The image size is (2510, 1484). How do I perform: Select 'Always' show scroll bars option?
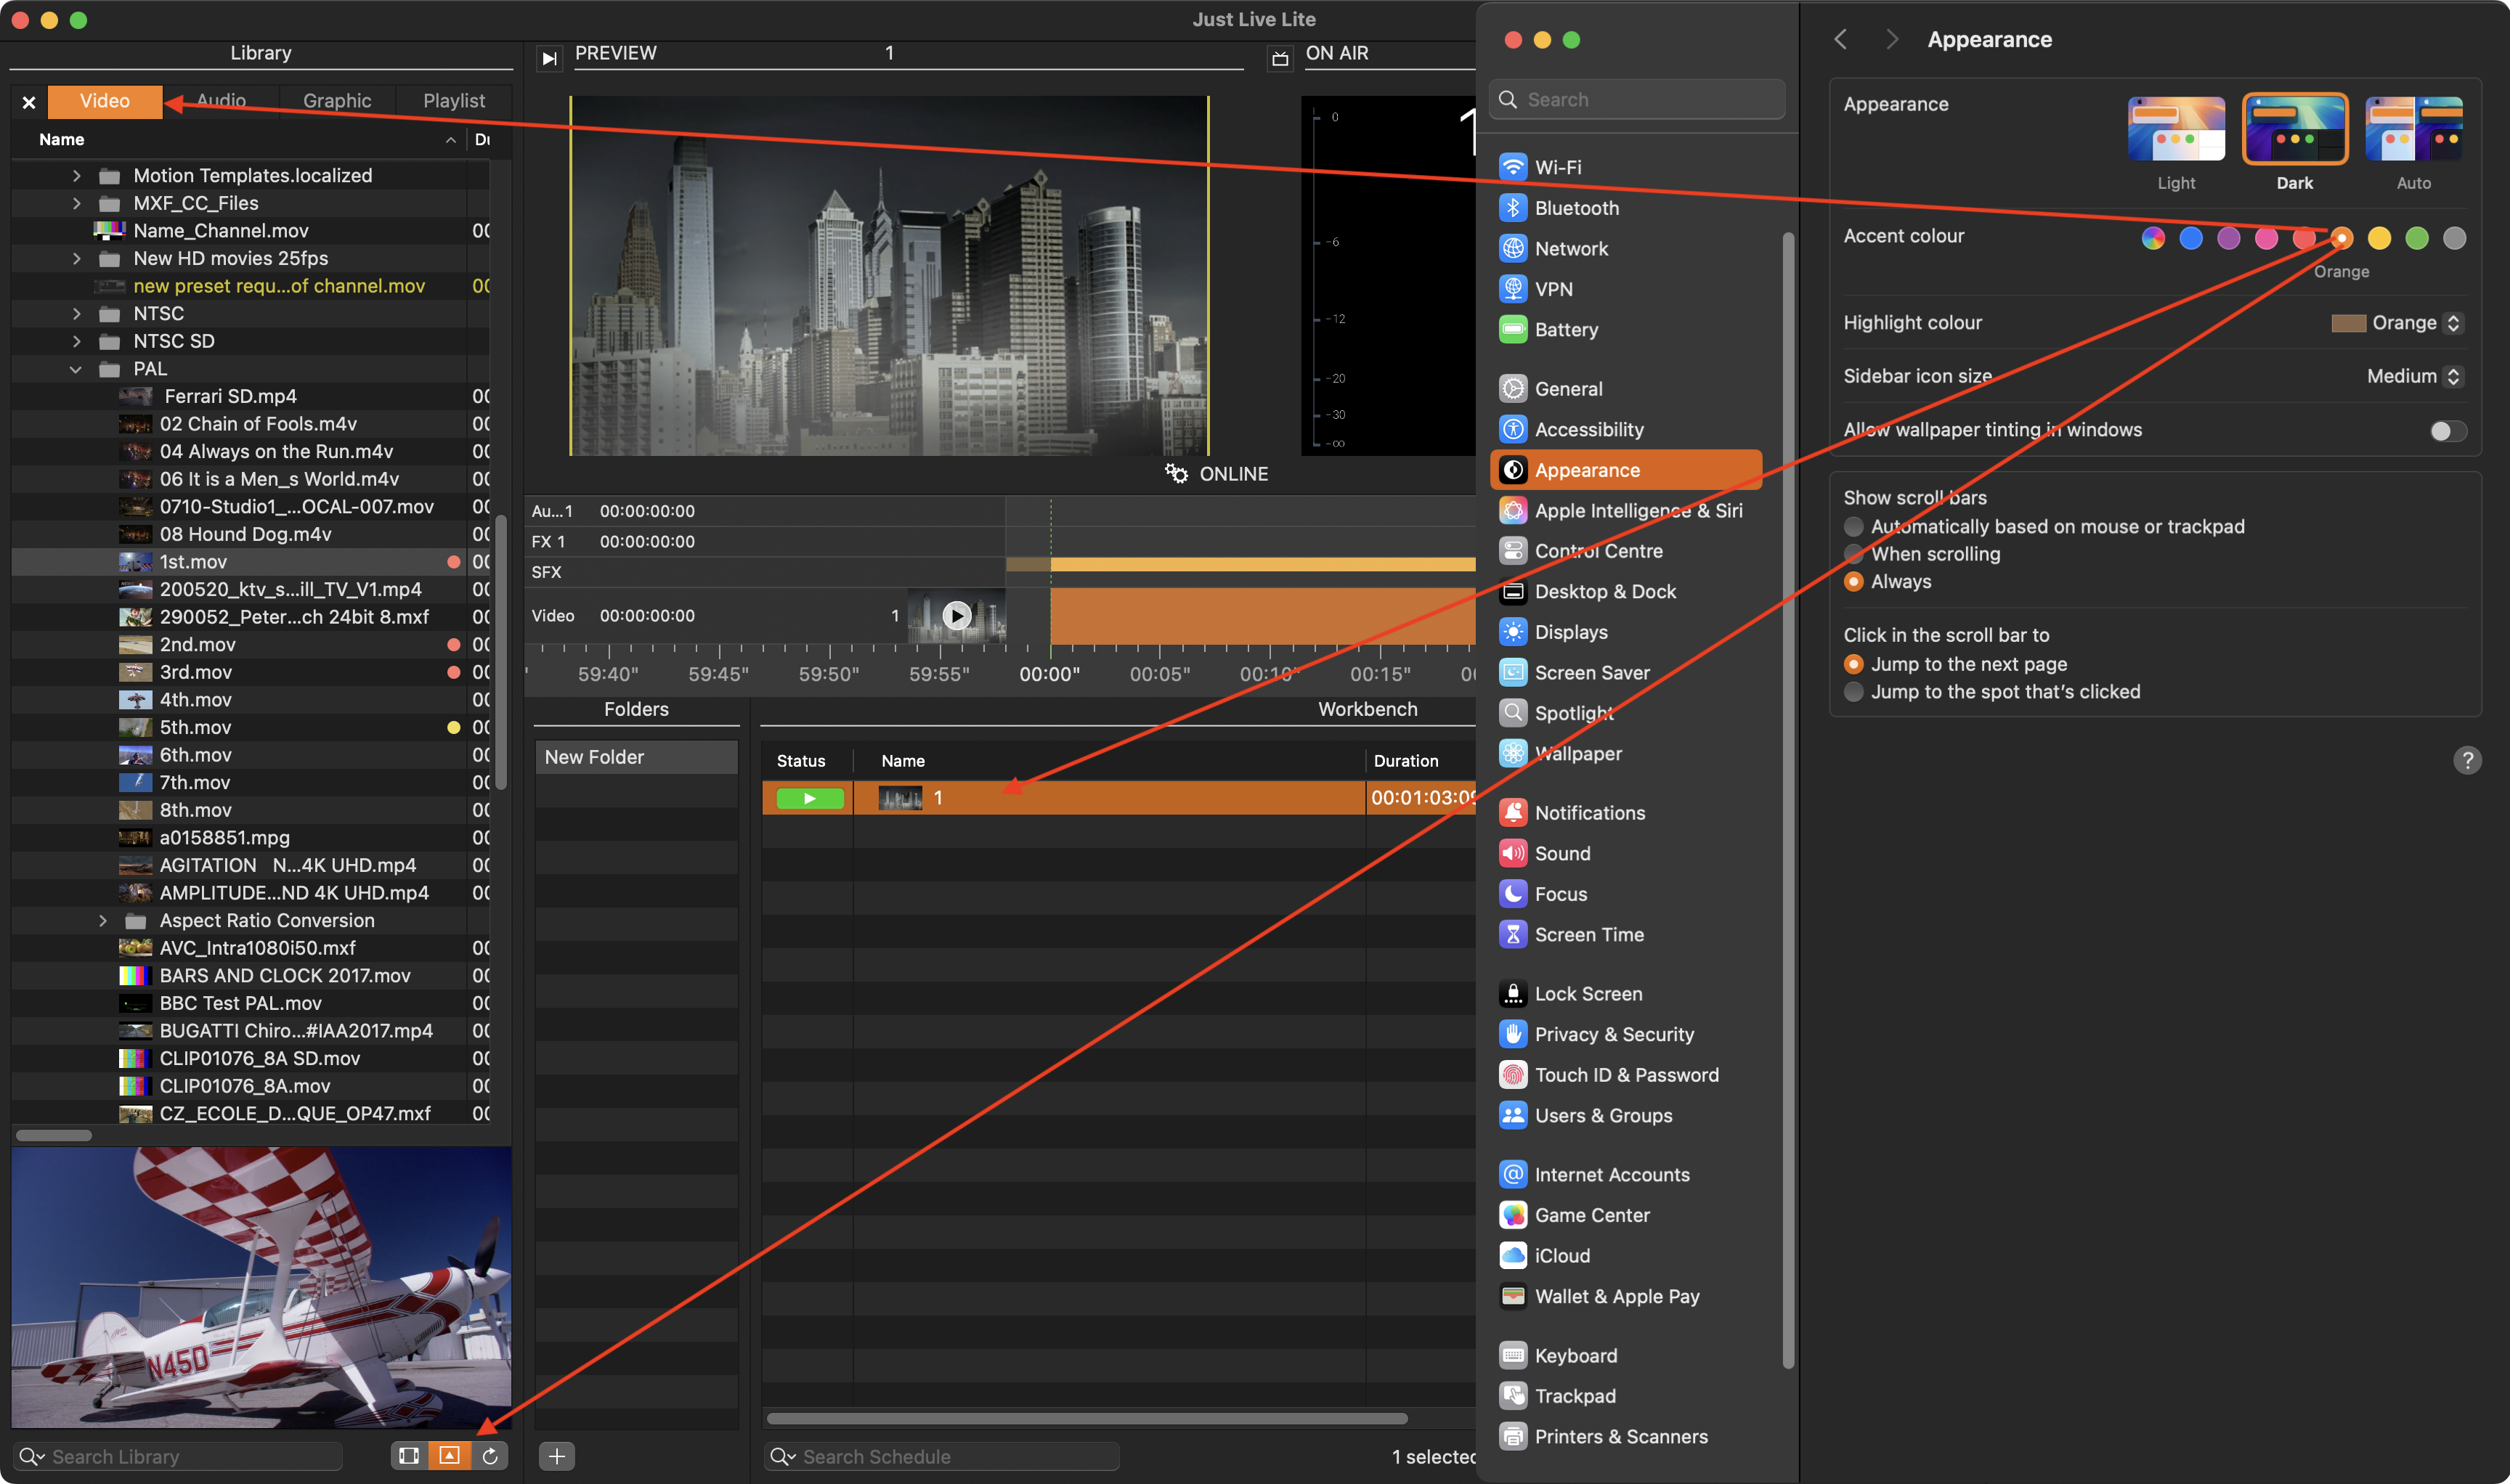pos(1853,581)
